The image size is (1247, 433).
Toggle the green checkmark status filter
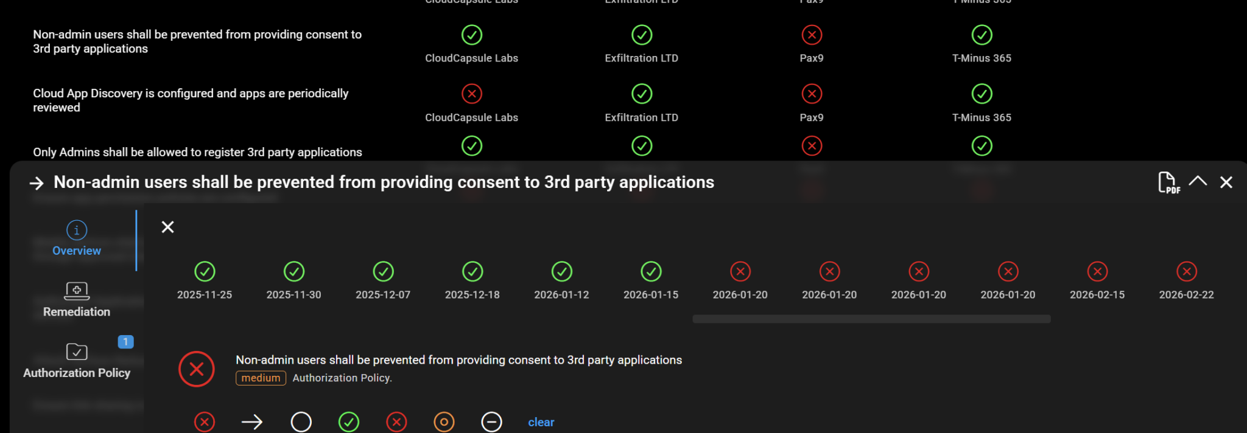[x=349, y=422]
